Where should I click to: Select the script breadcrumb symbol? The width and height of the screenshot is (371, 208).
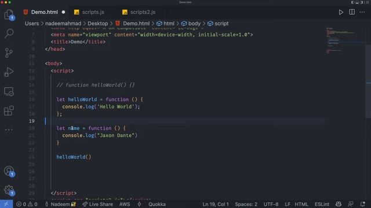pos(218,24)
